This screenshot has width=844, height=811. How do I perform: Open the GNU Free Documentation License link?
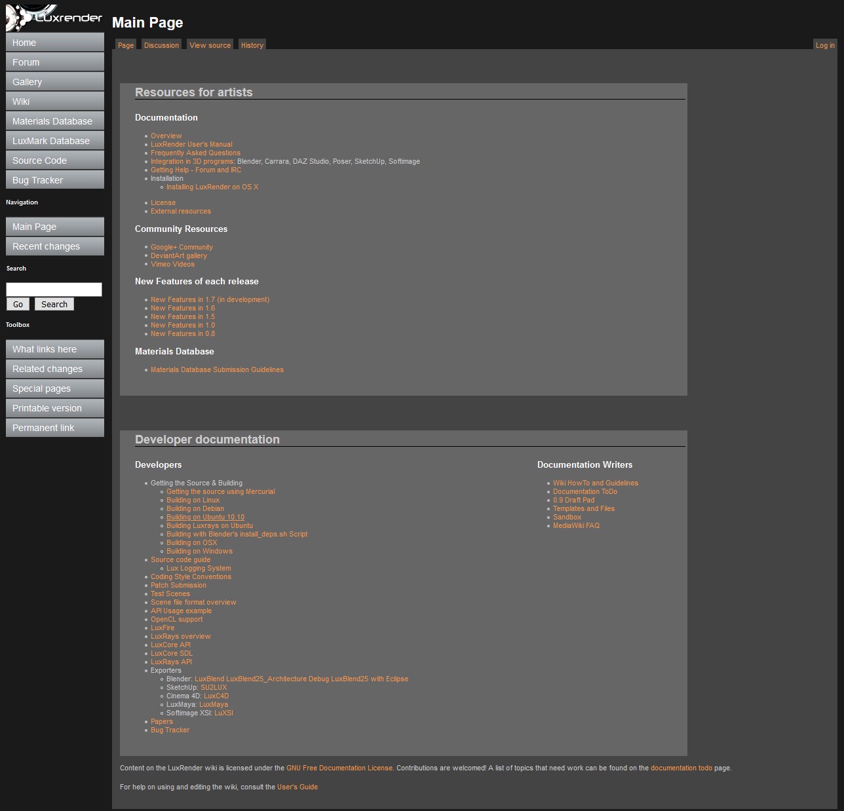(x=339, y=768)
